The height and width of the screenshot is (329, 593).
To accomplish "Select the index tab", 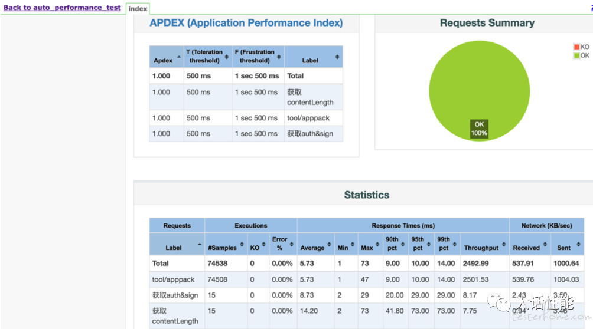I will pyautogui.click(x=138, y=8).
